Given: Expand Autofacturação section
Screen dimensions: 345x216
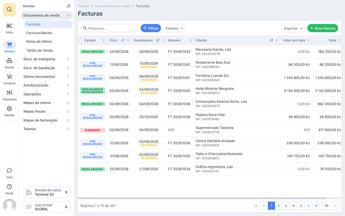Looking at the screenshot, I should point(47,85).
